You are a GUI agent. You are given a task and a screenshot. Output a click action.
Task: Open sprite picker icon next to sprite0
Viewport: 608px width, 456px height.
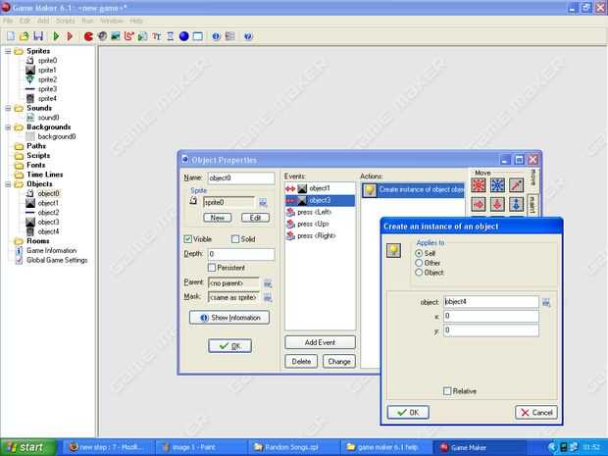pyautogui.click(x=263, y=202)
